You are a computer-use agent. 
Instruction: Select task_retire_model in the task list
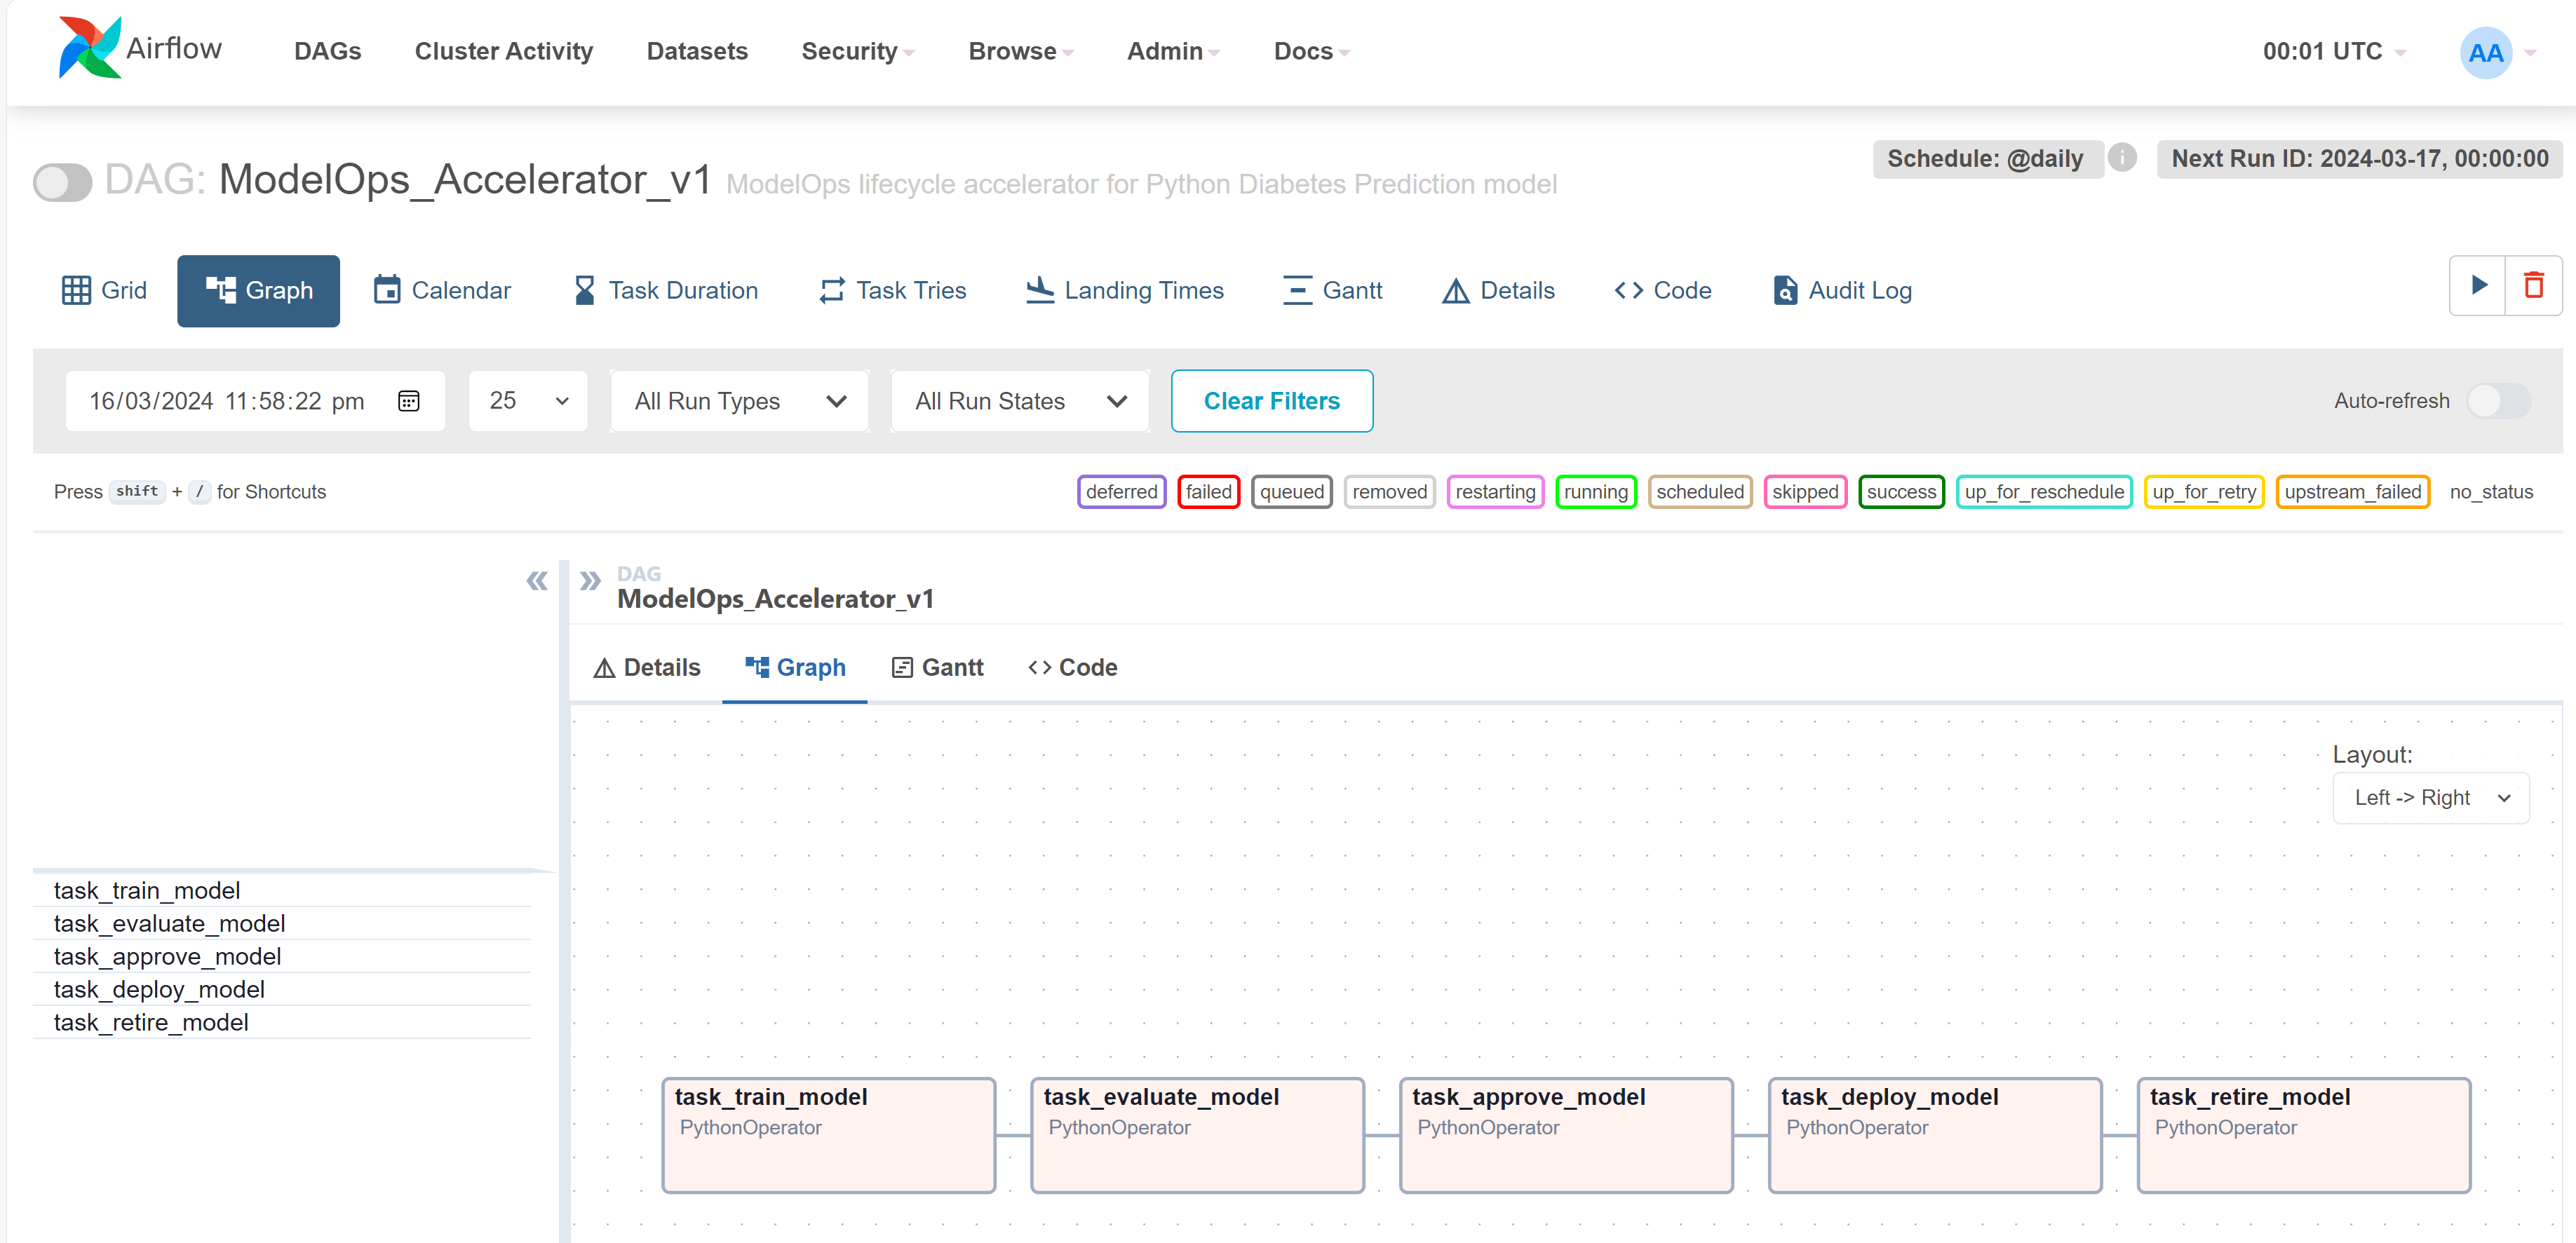tap(282, 1022)
